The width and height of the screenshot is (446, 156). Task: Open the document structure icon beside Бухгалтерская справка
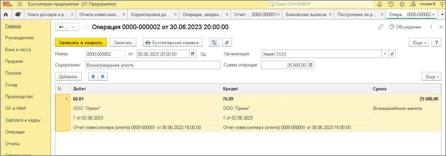[x=214, y=43]
